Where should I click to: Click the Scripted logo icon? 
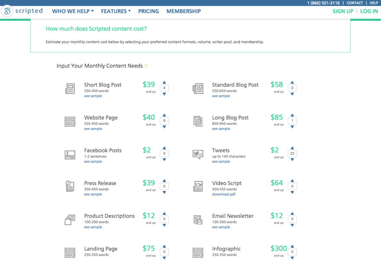[7, 11]
